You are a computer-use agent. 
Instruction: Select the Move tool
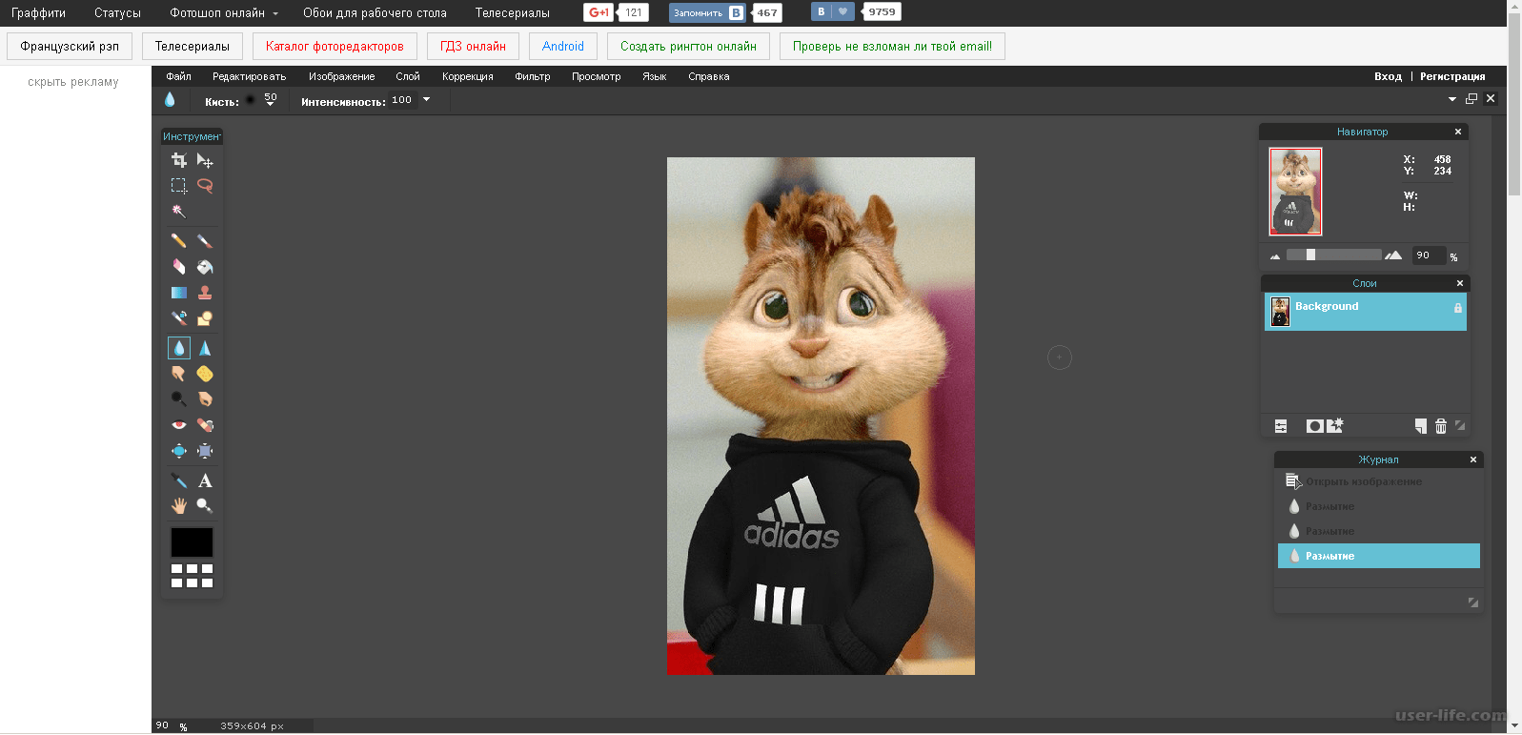point(205,160)
